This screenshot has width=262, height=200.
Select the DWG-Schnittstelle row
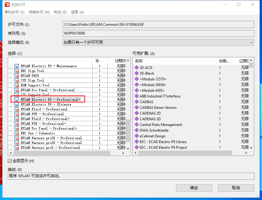pos(191,130)
